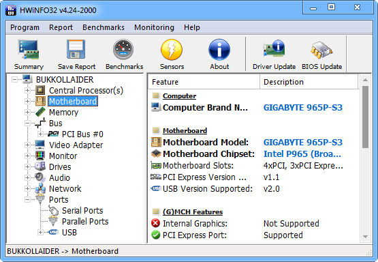Open the Report menu

coord(61,27)
